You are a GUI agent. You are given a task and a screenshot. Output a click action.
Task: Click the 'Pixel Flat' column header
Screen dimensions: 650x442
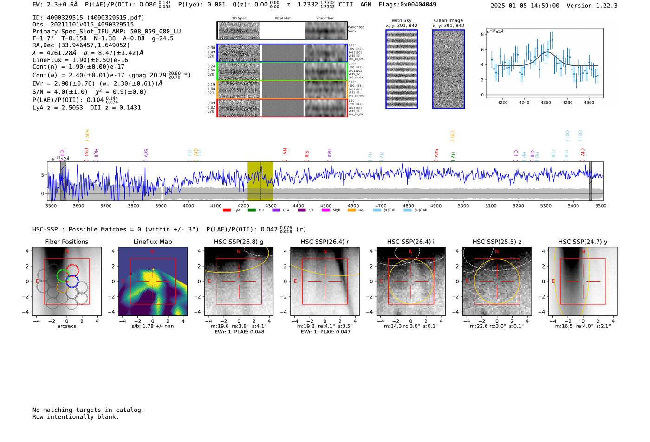(x=282, y=19)
